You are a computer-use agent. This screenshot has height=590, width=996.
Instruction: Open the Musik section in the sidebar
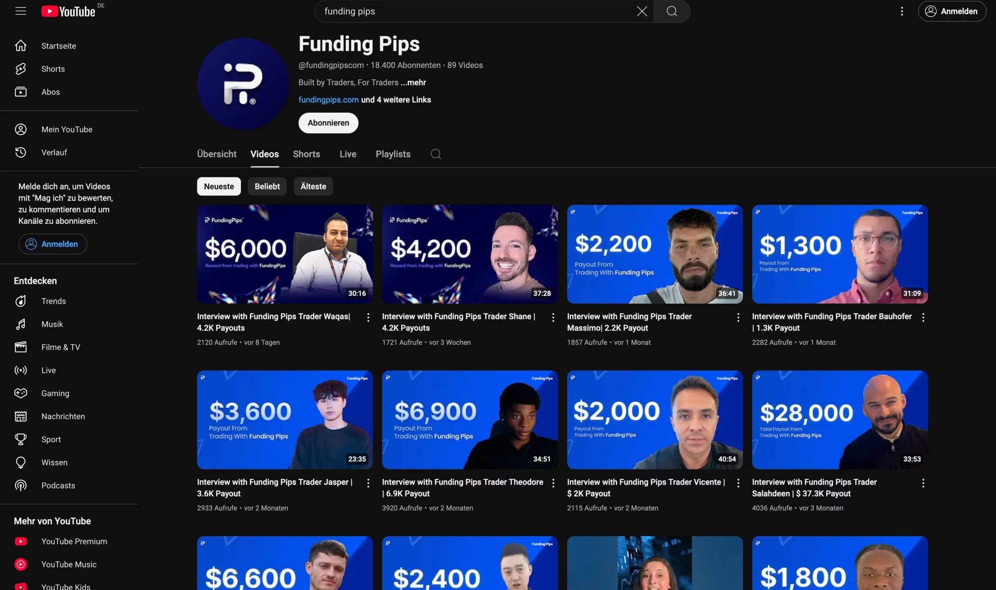52,324
